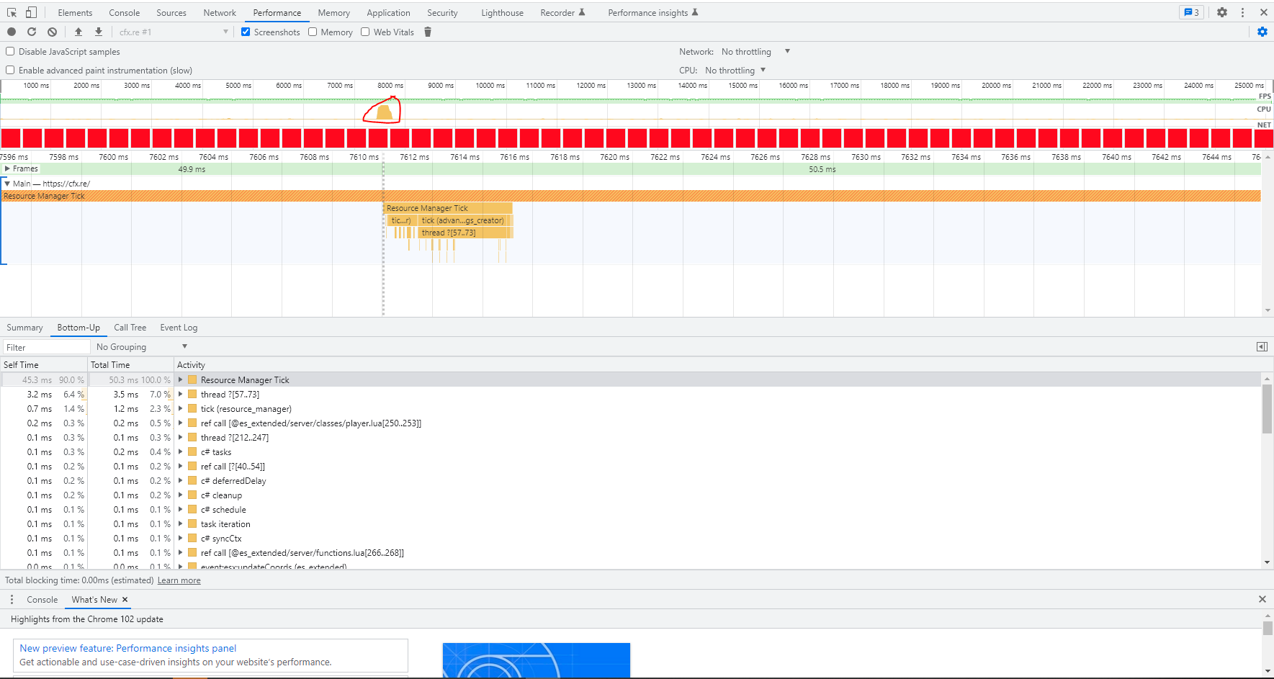This screenshot has height=679, width=1274.
Task: Expand the tick (resource_manager) row
Action: coord(181,408)
